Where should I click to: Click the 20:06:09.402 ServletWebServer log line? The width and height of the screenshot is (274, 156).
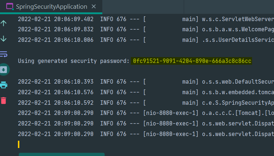point(146,19)
